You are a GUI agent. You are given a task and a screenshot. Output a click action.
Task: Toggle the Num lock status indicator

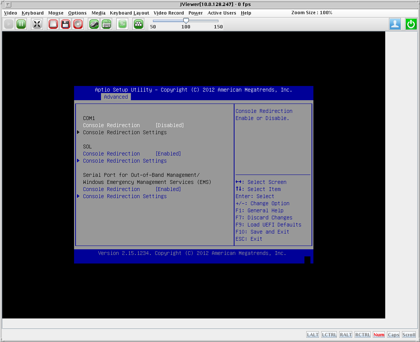pos(378,335)
